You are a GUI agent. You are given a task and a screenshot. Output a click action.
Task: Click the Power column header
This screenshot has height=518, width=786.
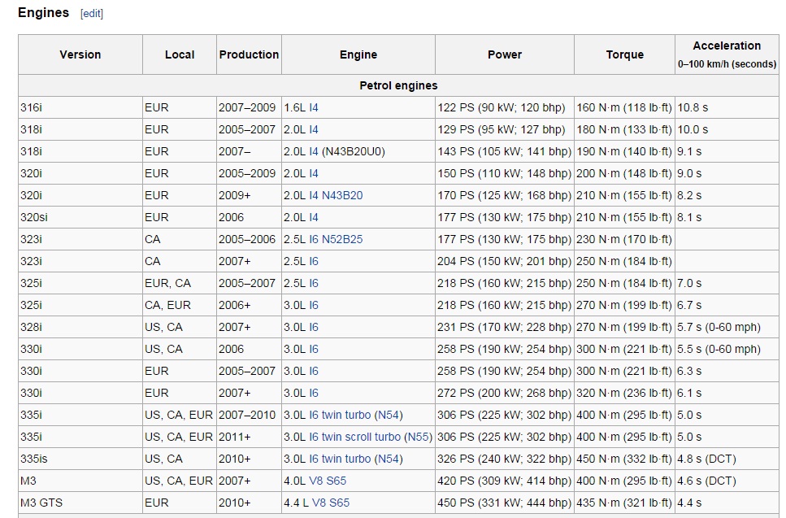(504, 54)
